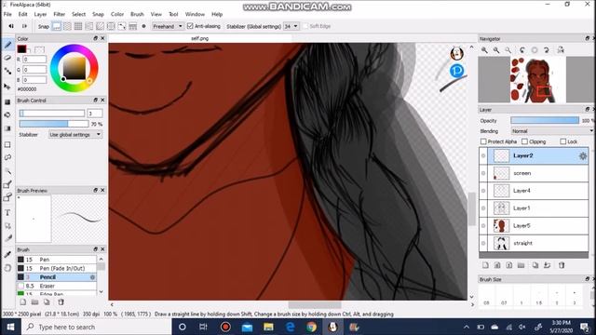Select the Bucket fill tool

coord(7,114)
